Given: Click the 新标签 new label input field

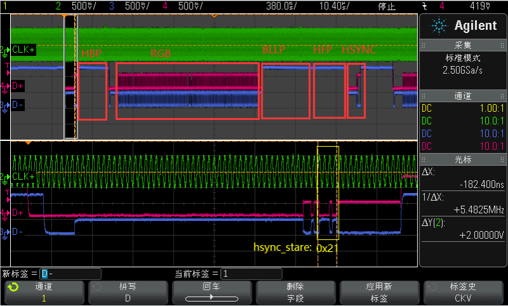Looking at the screenshot, I should click(70, 274).
